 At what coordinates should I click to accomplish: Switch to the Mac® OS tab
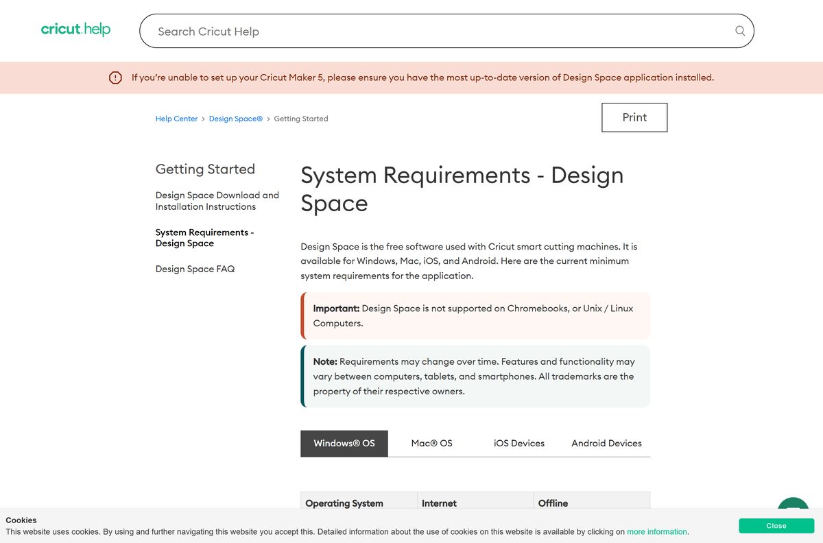pos(432,444)
